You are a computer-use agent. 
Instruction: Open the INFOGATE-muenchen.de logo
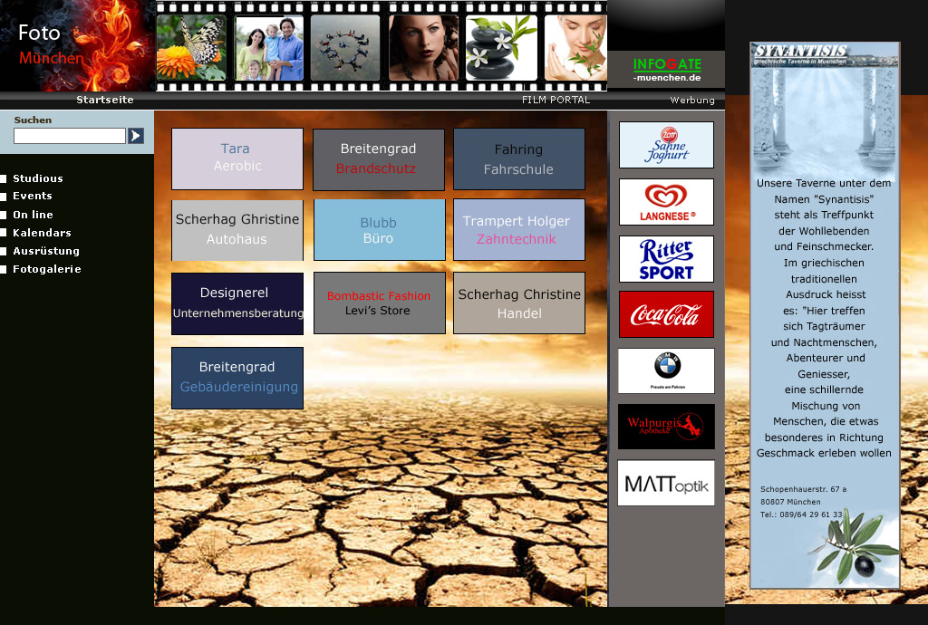tap(667, 70)
